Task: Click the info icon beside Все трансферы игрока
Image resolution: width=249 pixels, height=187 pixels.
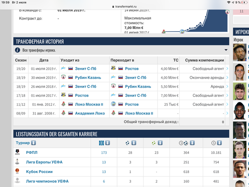Action: coord(18,50)
